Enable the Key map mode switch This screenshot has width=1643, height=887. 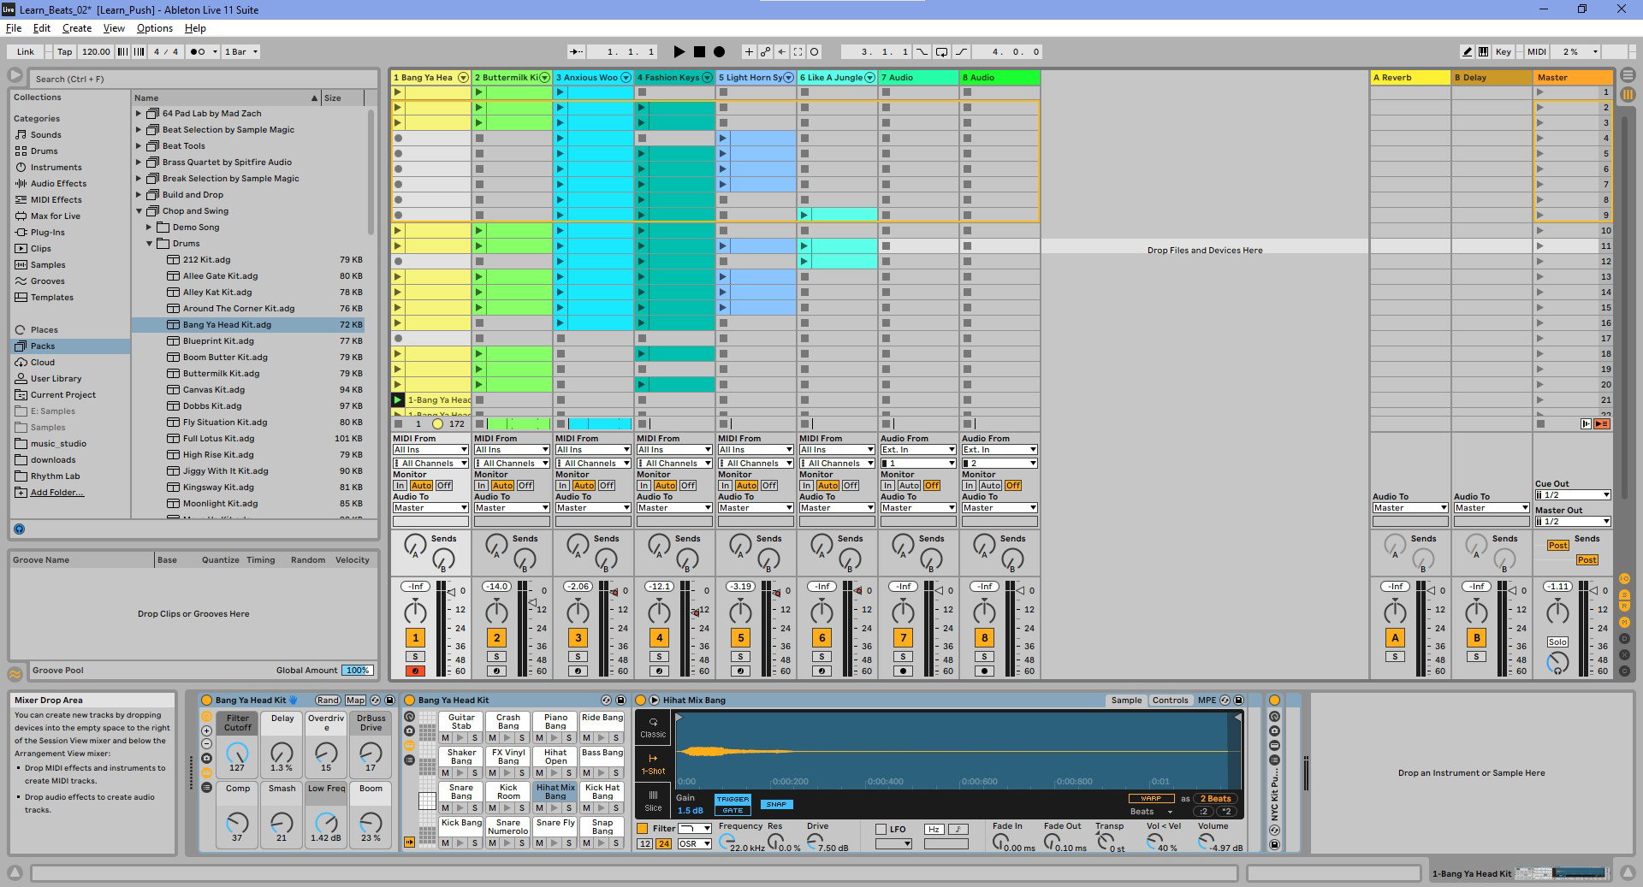pos(1503,51)
